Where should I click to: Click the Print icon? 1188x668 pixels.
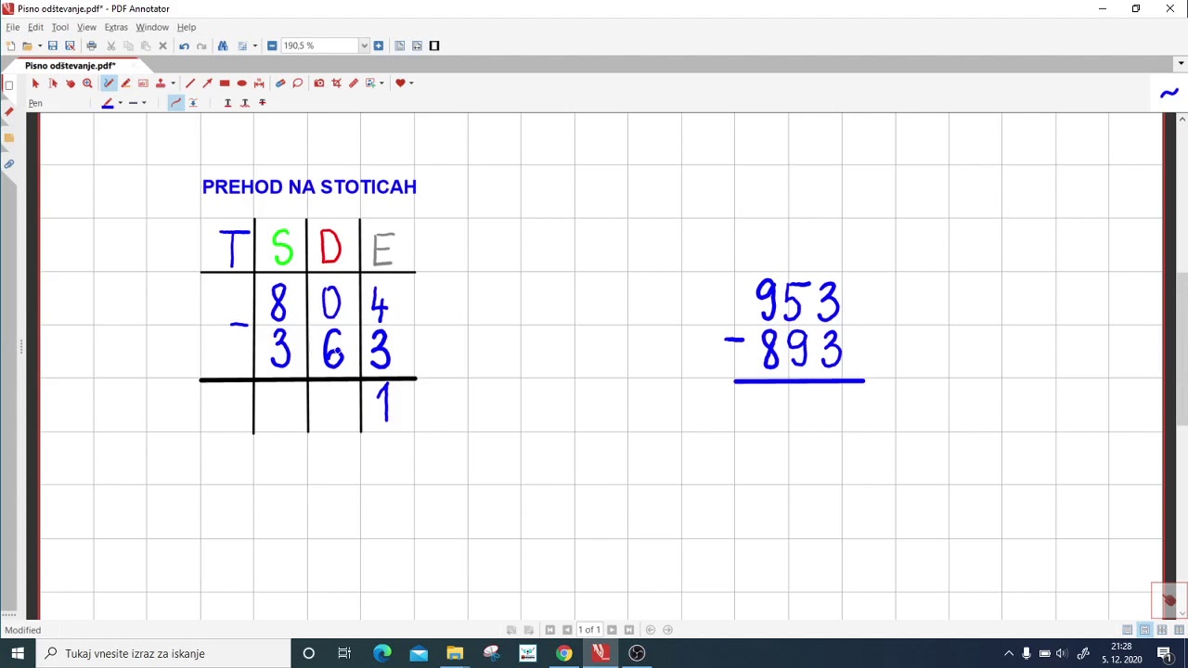(x=91, y=45)
